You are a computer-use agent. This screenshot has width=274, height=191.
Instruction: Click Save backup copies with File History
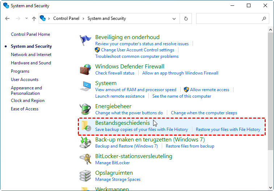(x=142, y=130)
